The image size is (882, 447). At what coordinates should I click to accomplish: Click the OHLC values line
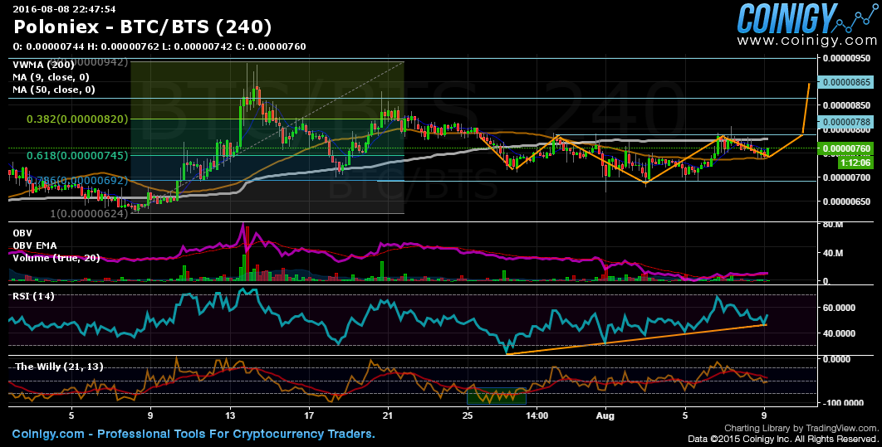[x=159, y=46]
